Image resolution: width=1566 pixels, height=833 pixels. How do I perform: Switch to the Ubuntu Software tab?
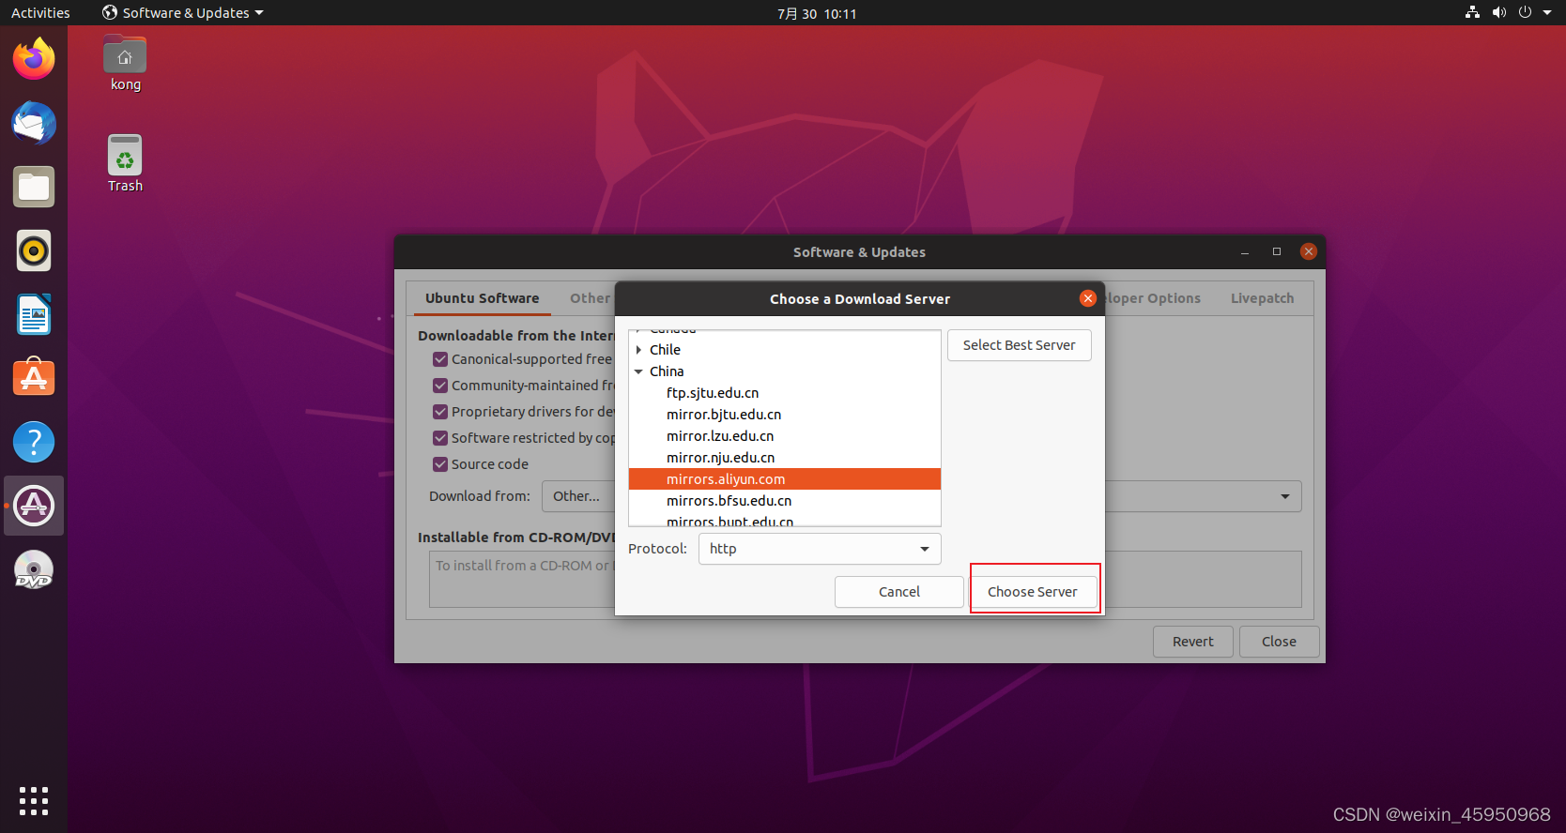[482, 298]
